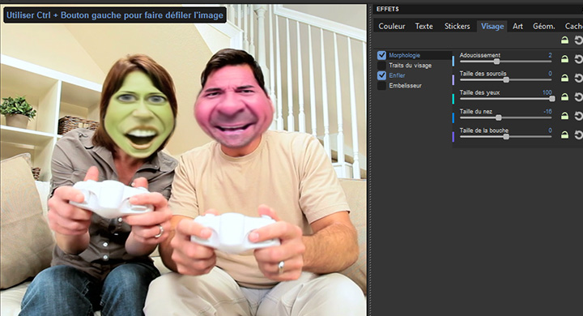
Task: Click the lock icon for Taille des sourcils
Action: click(x=564, y=78)
